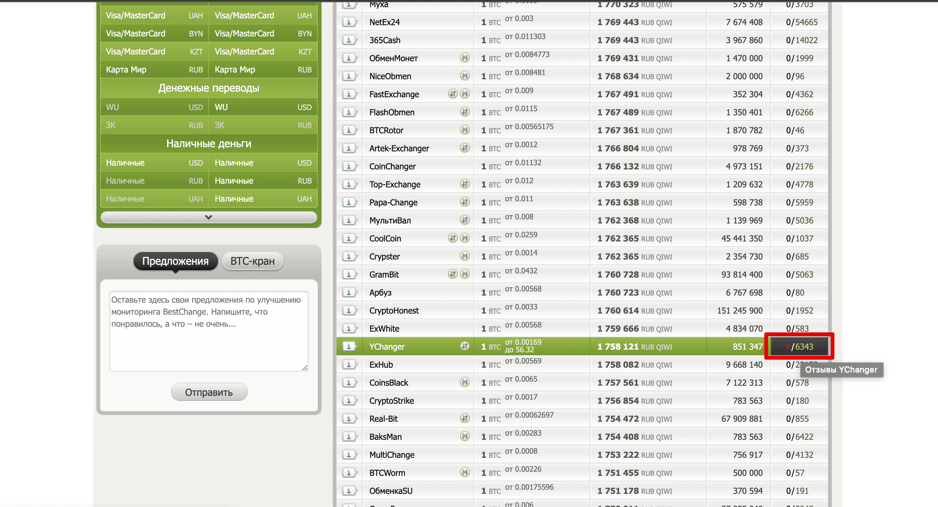
Task: Open info icon for 365Cash row
Action: point(349,40)
